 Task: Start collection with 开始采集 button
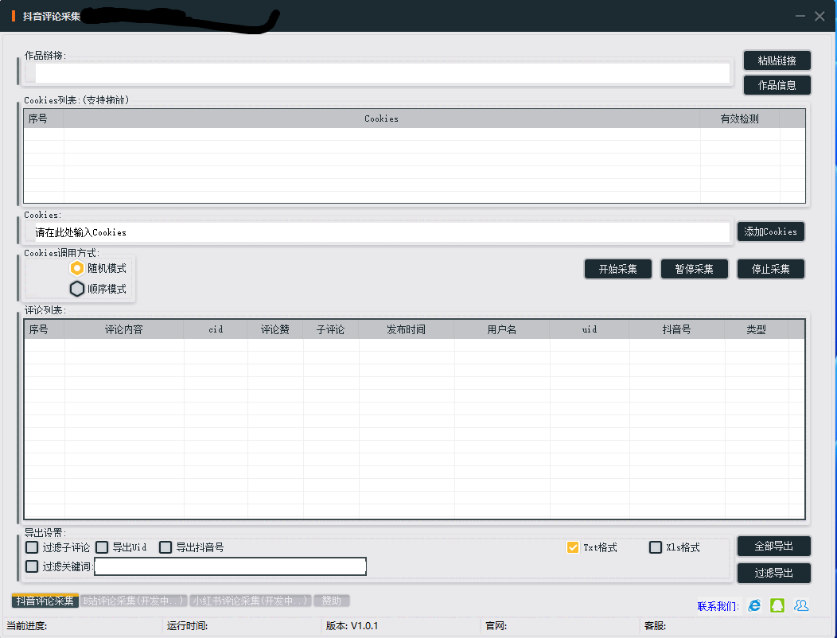tap(617, 269)
